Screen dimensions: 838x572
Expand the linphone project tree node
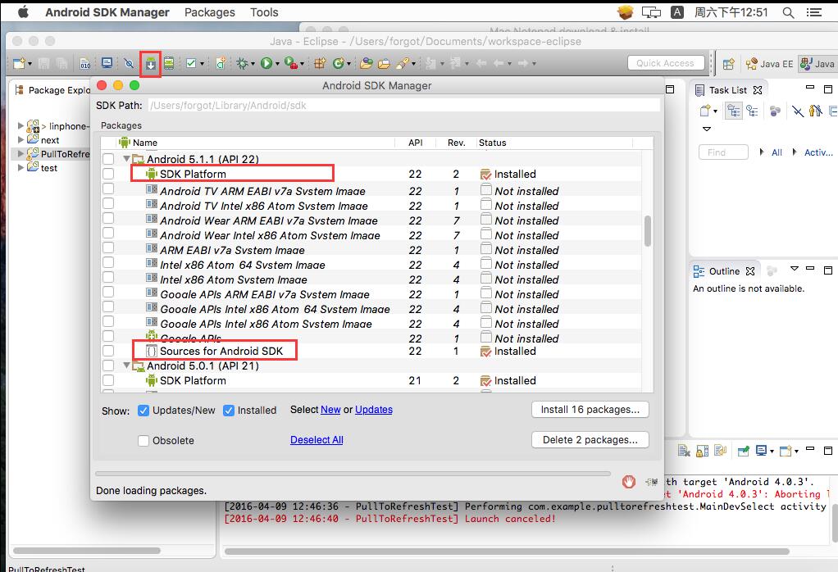click(x=20, y=125)
